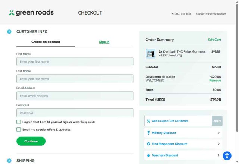Click the Military Discount label
Image resolution: width=239 pixels, height=164 pixels.
pos(164,133)
